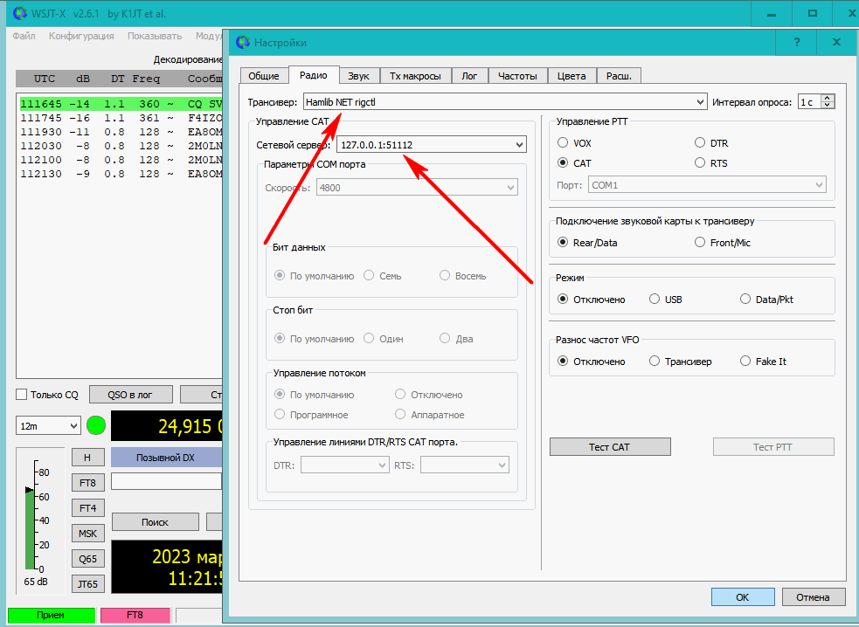Switch to the Звук tab

point(357,76)
